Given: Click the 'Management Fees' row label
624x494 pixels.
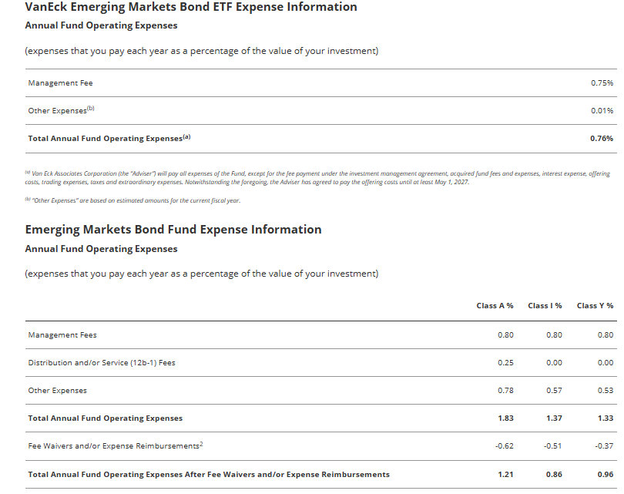Looking at the screenshot, I should 62,335.
